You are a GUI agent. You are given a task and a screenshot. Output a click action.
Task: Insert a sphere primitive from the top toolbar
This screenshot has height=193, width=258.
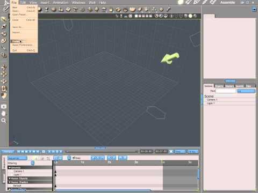pos(40,10)
